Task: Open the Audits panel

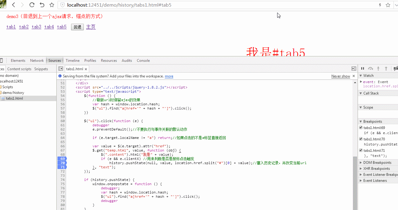Action: (x=127, y=60)
